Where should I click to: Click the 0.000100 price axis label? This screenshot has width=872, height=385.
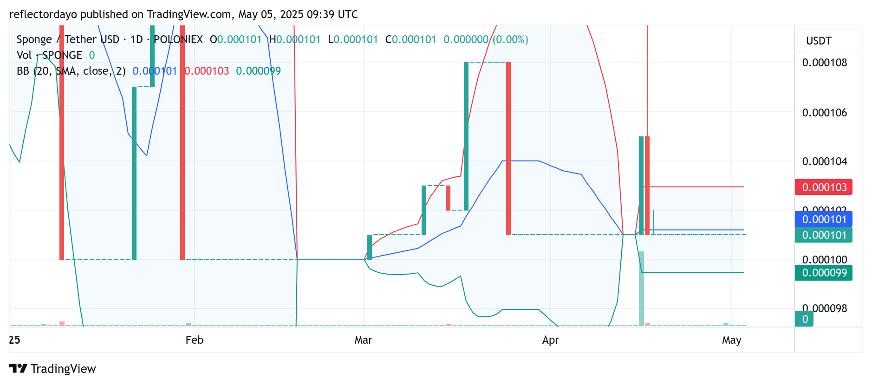(825, 260)
